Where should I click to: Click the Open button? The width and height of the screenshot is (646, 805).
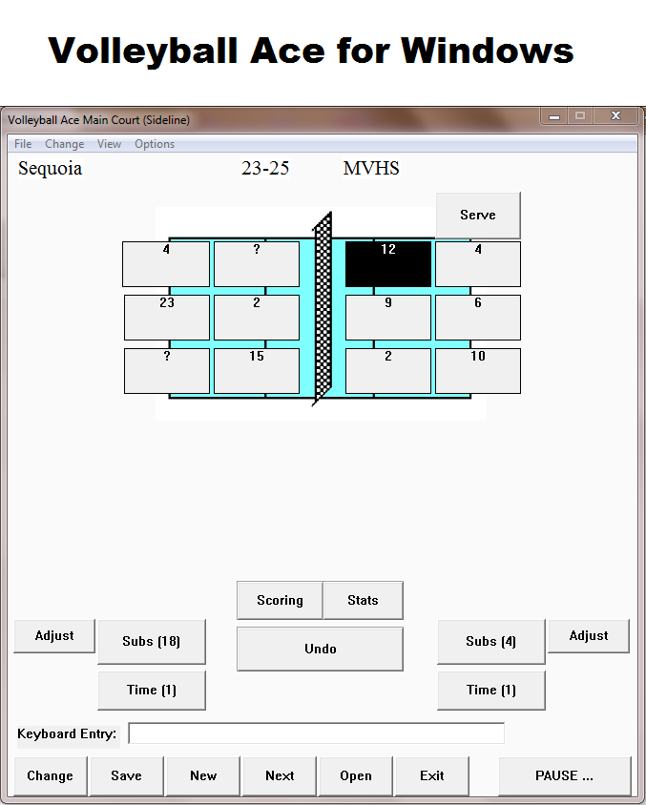[355, 775]
